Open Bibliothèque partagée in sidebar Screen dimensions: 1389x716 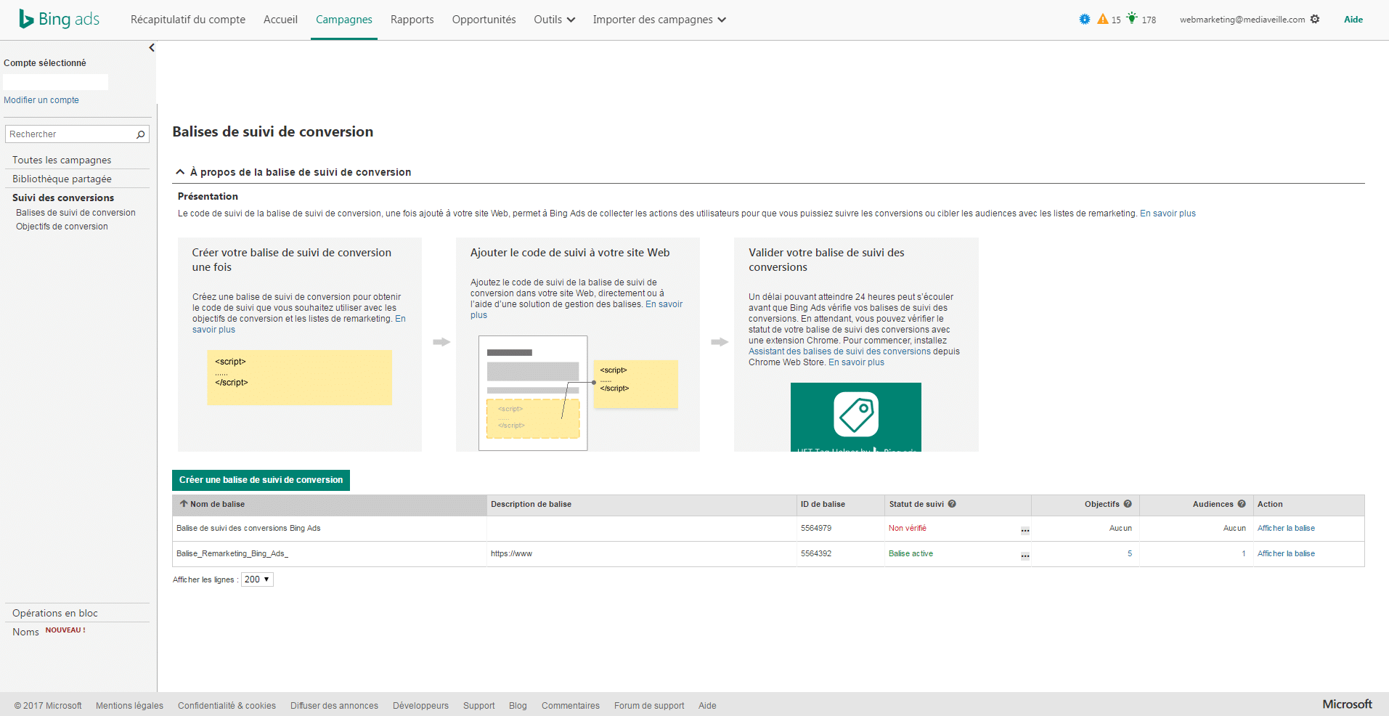(x=62, y=179)
